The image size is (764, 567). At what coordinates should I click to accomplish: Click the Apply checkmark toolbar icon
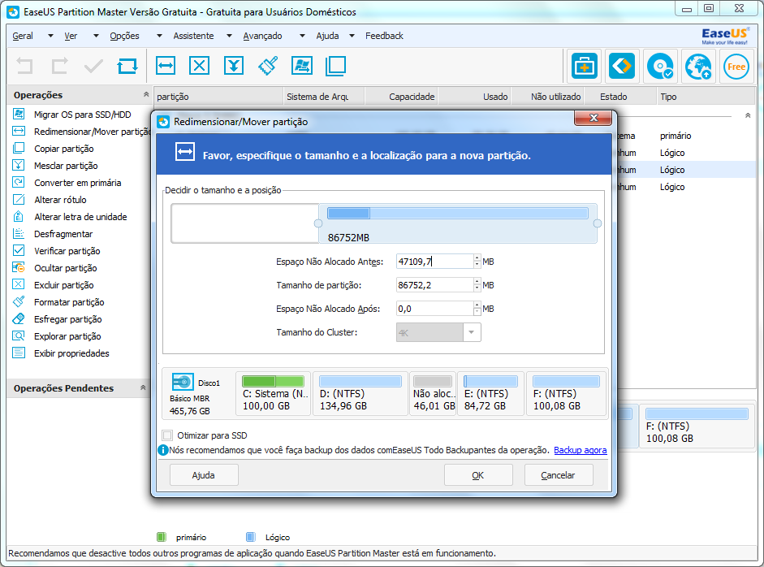coord(93,66)
